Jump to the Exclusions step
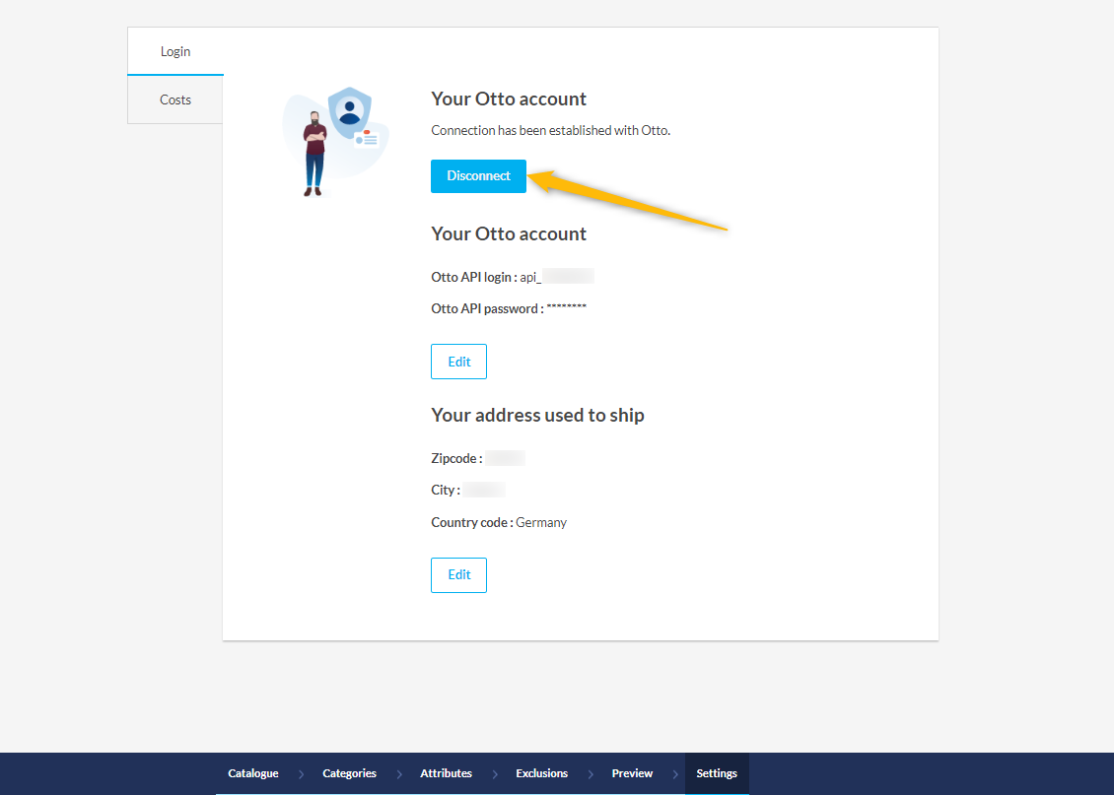The height and width of the screenshot is (795, 1114). 541,773
